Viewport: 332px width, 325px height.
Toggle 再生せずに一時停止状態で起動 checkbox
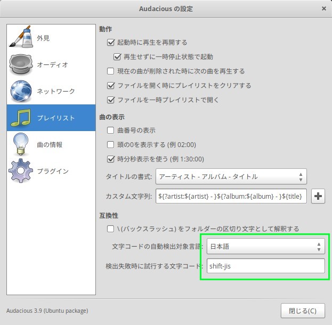tap(117, 57)
